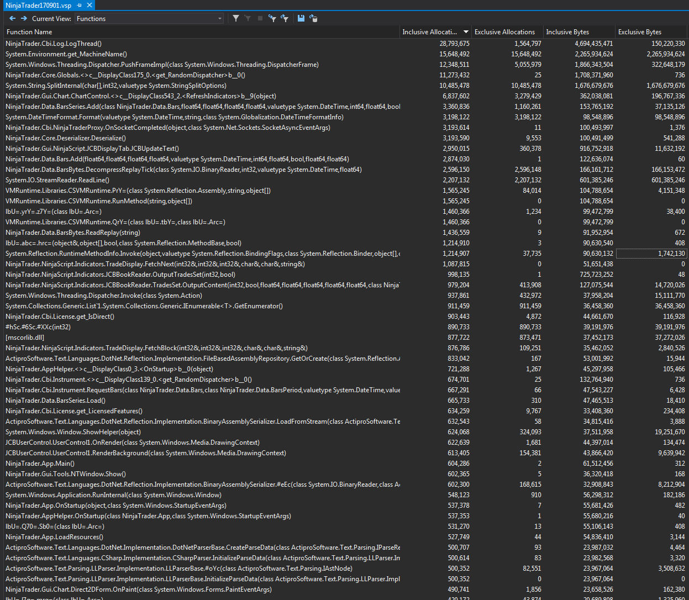Select System.Windows.Application.RunInternal row
The width and height of the screenshot is (689, 600).
(345, 495)
